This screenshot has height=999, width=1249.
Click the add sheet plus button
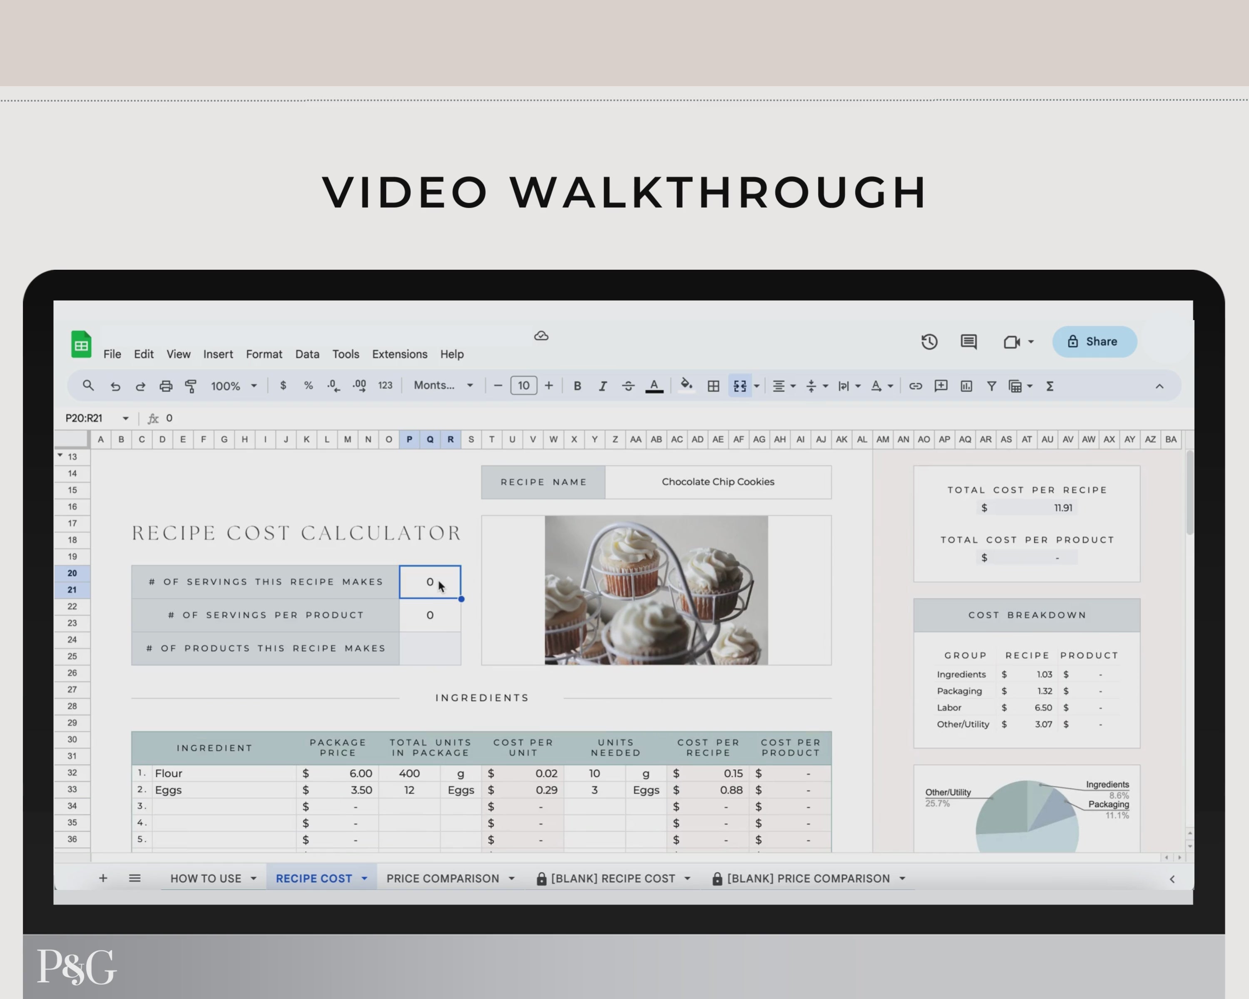point(103,879)
